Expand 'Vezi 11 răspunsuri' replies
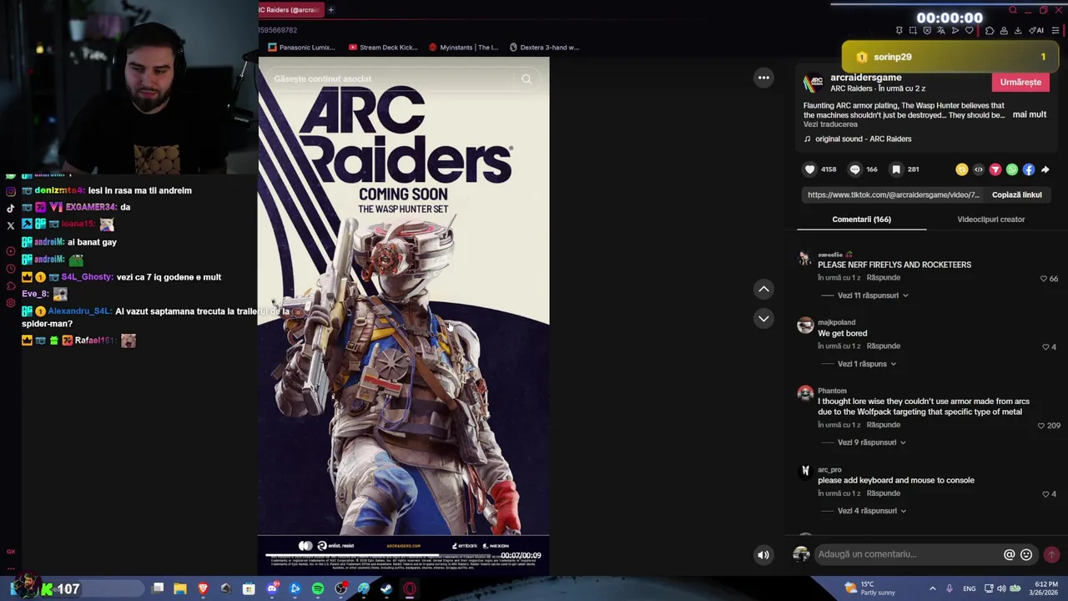This screenshot has width=1068, height=601. (873, 295)
